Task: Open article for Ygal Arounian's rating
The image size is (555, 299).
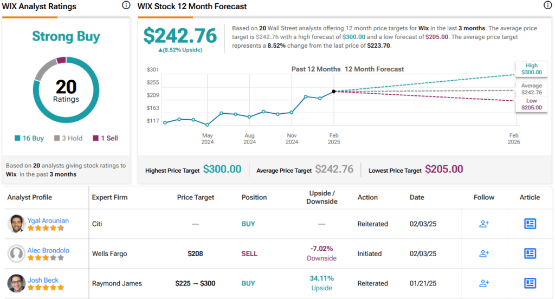Action: point(530,224)
